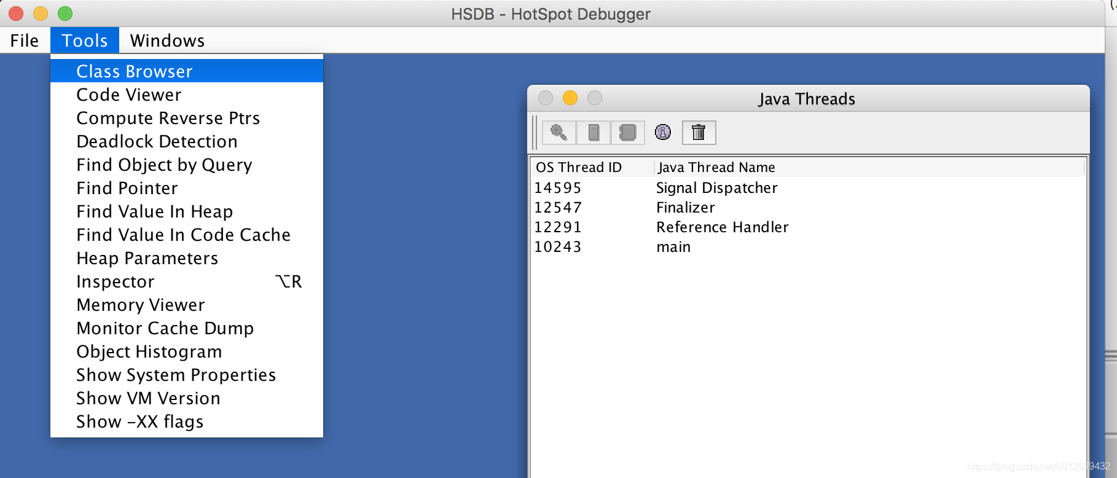Image resolution: width=1117 pixels, height=478 pixels.
Task: Open Find Object by Query
Action: pyautogui.click(x=187, y=164)
